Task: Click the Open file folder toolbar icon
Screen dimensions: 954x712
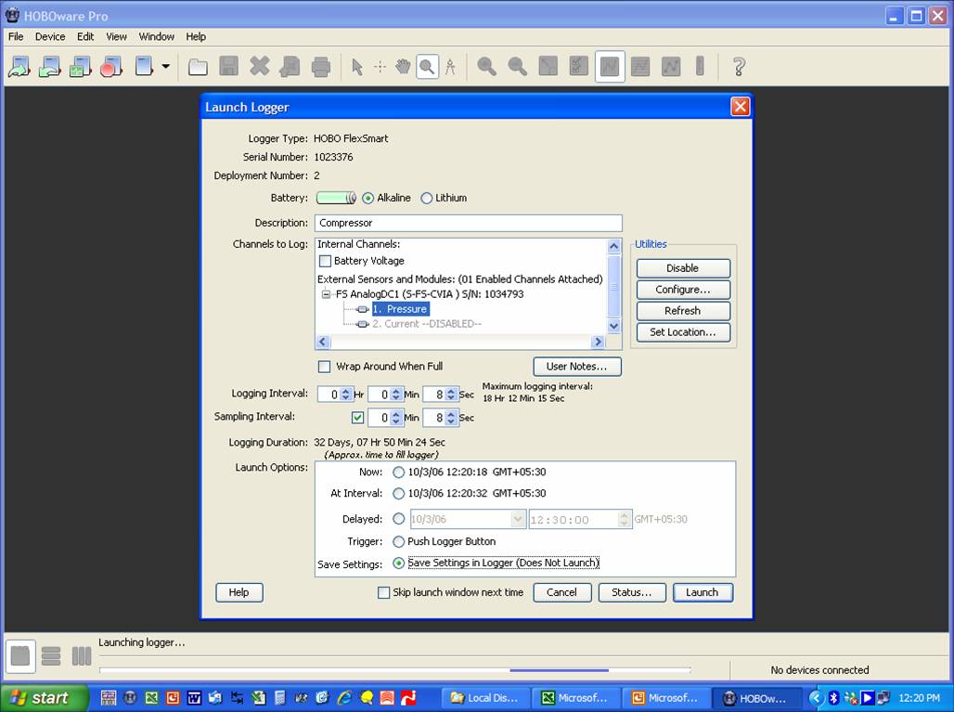Action: 198,67
